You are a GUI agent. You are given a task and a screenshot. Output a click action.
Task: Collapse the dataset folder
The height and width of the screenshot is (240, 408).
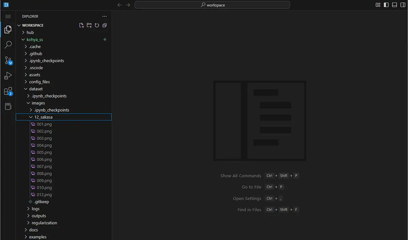(x=64, y=89)
